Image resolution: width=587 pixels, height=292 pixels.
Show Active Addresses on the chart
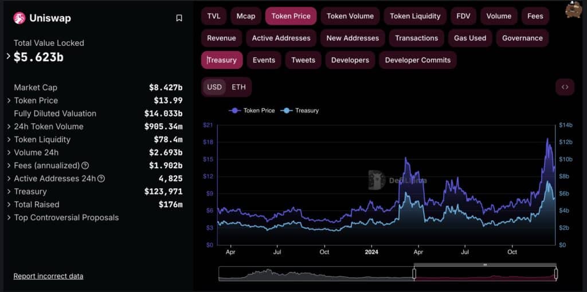click(281, 38)
